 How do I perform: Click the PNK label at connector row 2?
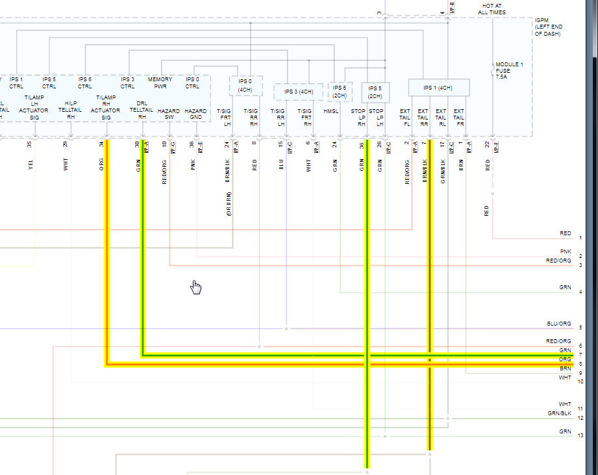coord(566,251)
